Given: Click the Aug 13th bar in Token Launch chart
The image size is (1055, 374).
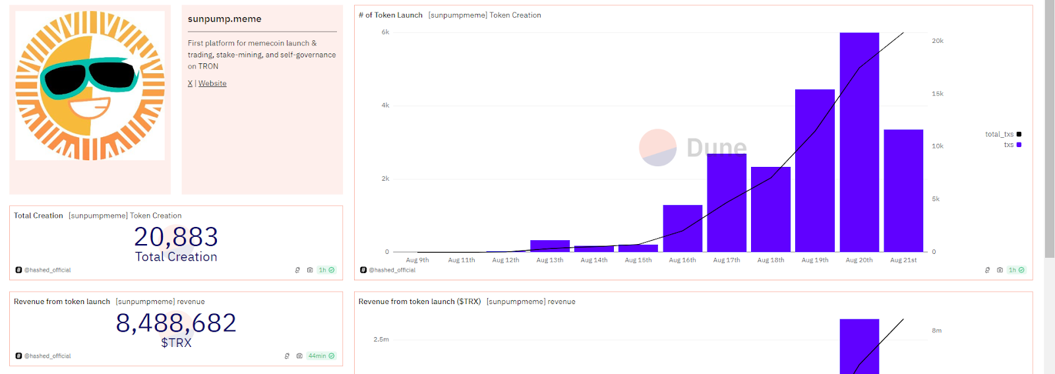Looking at the screenshot, I should (550, 246).
